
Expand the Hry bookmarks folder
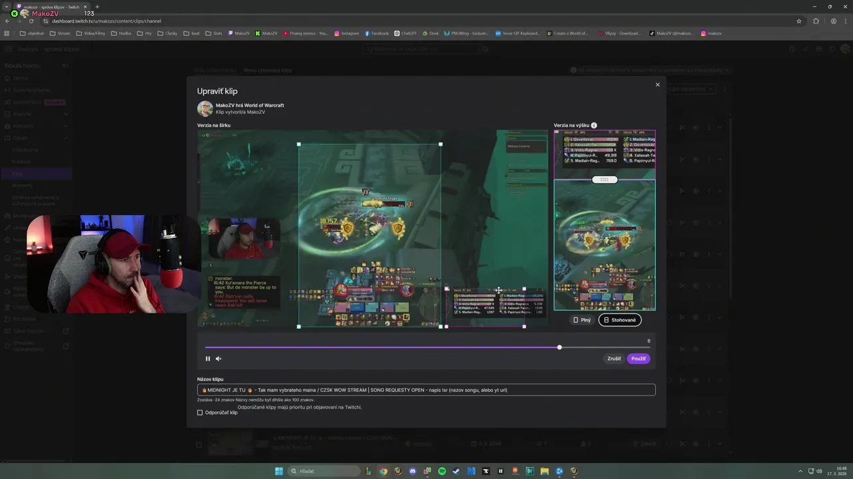(x=144, y=33)
